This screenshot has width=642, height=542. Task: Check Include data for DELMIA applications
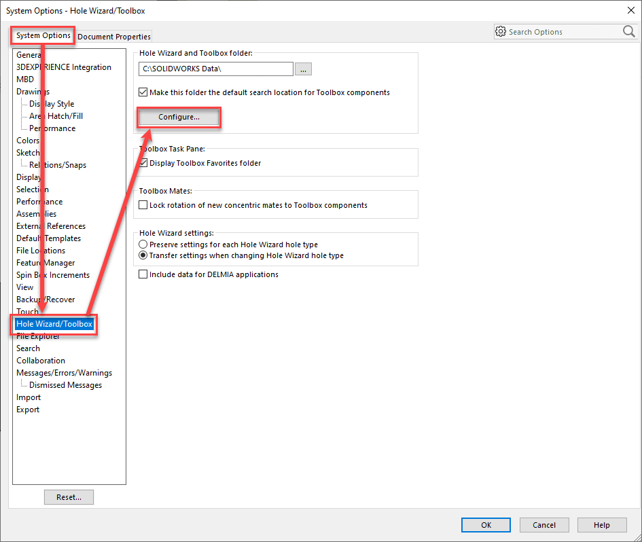coord(143,274)
